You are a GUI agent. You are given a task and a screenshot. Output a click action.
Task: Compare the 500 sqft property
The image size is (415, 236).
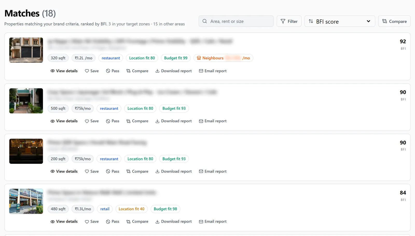tap(137, 121)
